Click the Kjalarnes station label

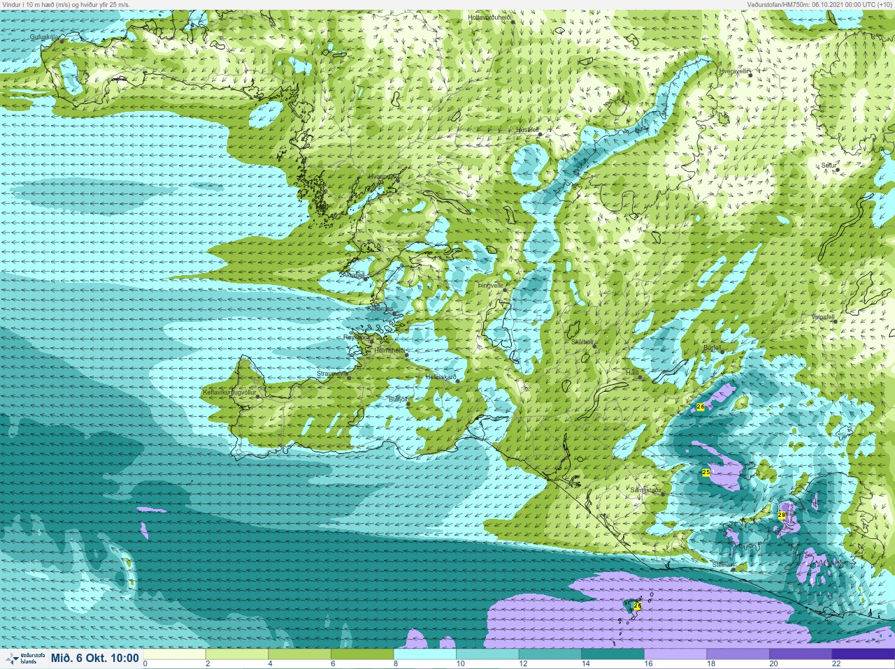[381, 308]
